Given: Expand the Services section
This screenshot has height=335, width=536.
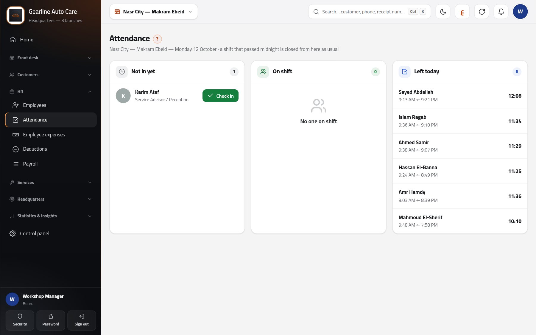Looking at the screenshot, I should (x=51, y=183).
